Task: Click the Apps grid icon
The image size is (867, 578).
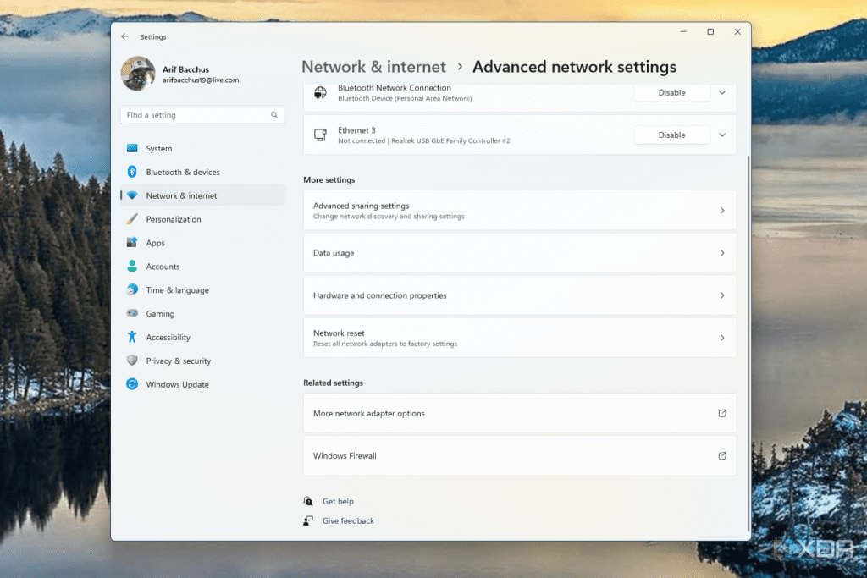Action: pos(132,243)
